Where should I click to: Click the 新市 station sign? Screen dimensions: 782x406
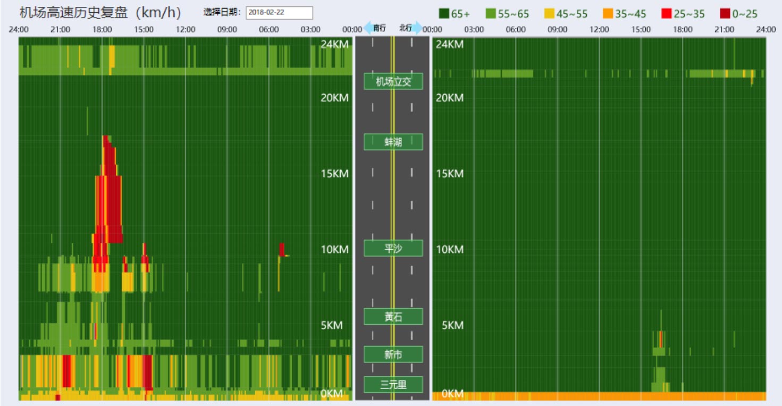point(393,354)
